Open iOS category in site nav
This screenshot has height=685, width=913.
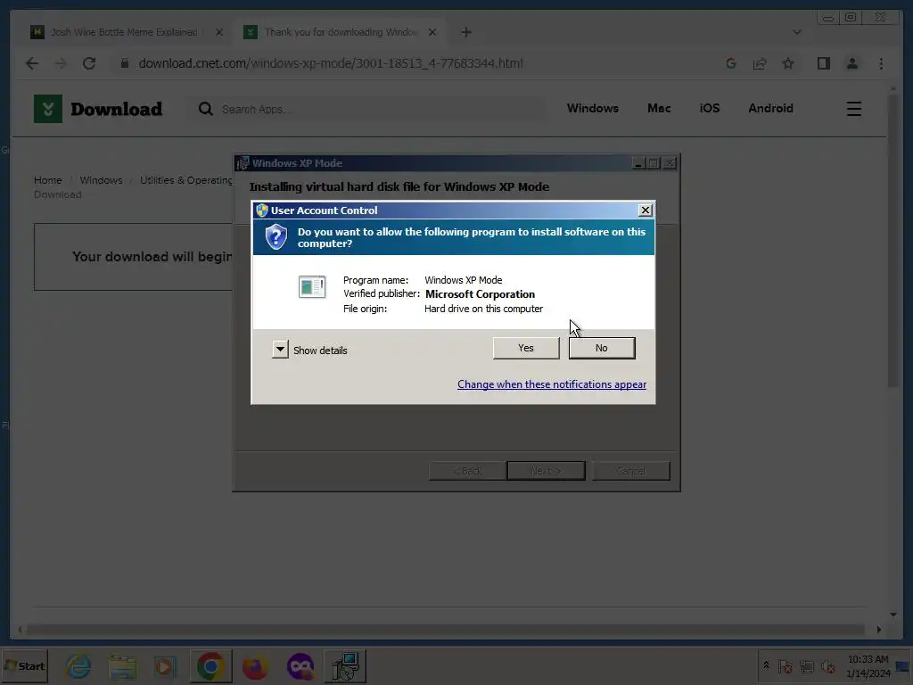709,108
